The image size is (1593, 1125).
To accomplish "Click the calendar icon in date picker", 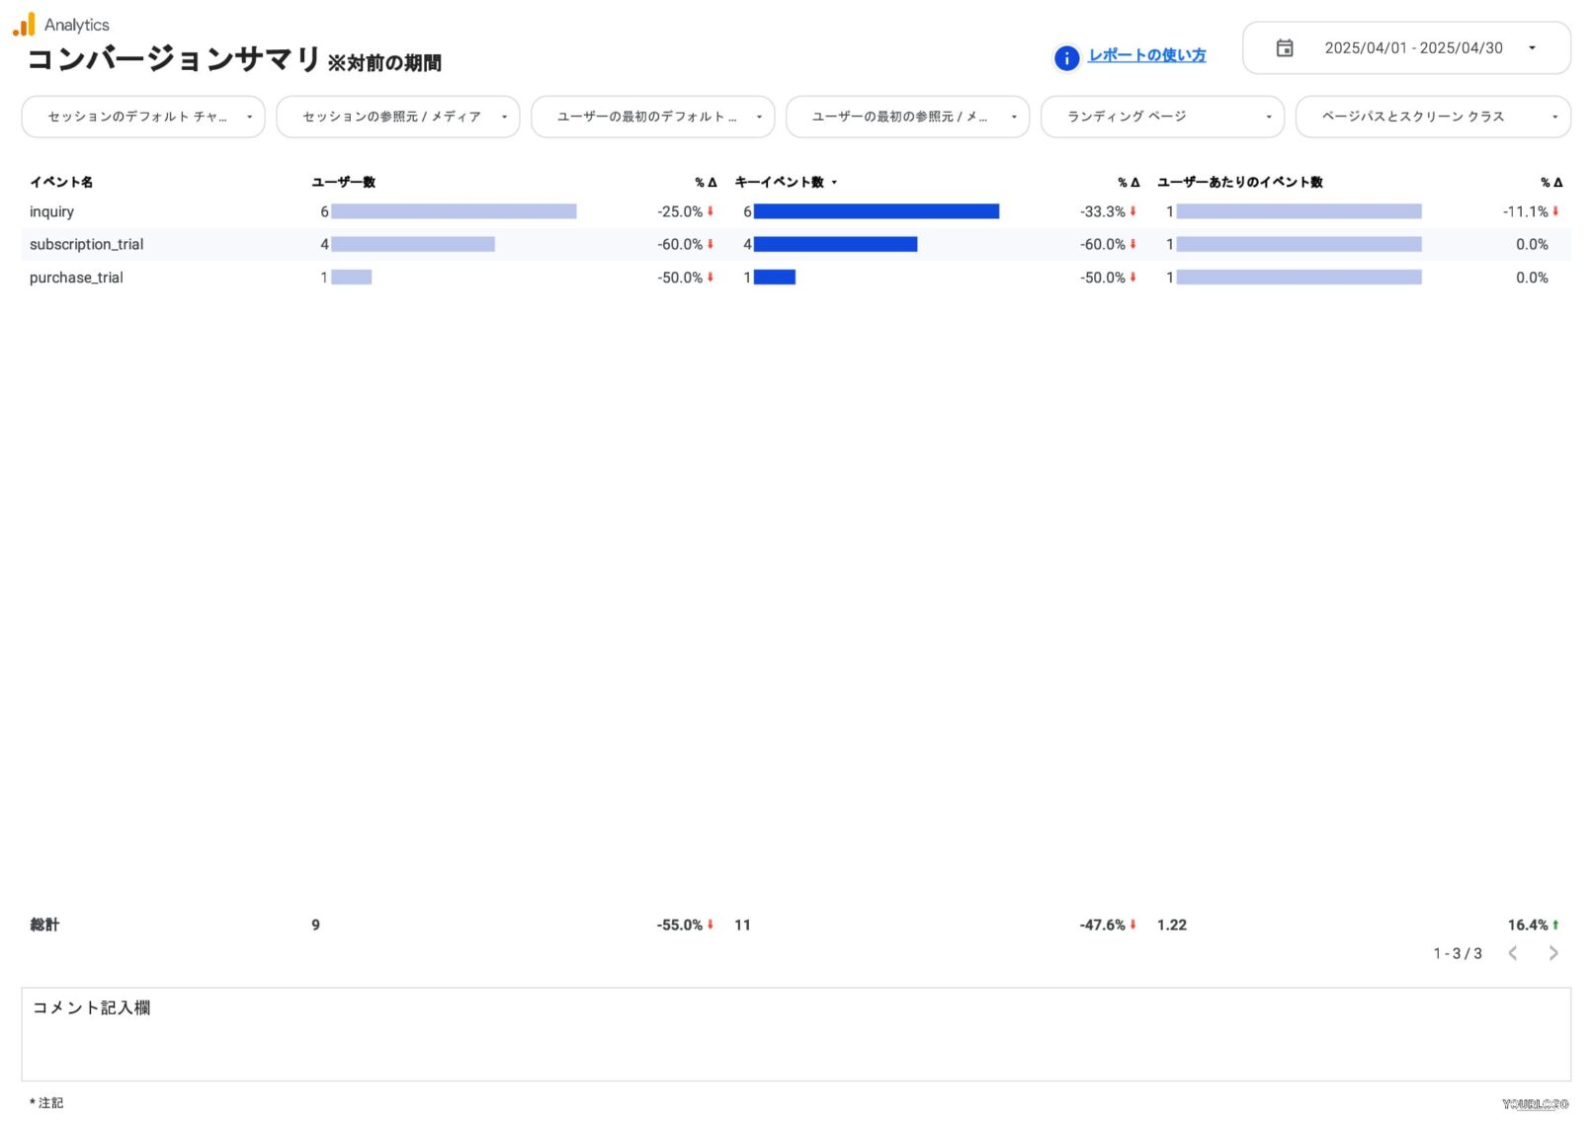I will coord(1284,48).
